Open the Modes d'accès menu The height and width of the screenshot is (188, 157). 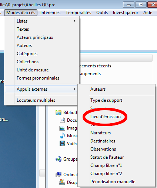tap(21, 13)
